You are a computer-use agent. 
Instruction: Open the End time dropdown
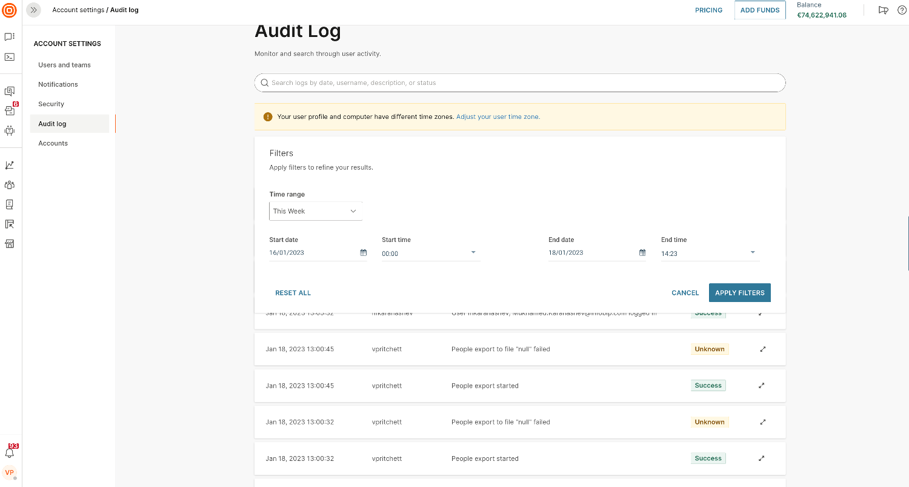(x=752, y=253)
